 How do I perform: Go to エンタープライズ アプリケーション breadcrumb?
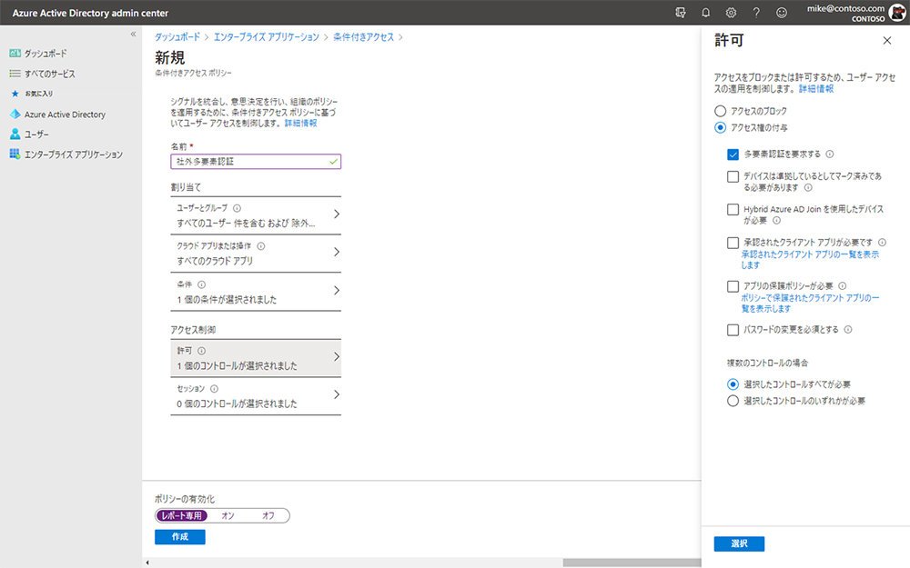(267, 37)
